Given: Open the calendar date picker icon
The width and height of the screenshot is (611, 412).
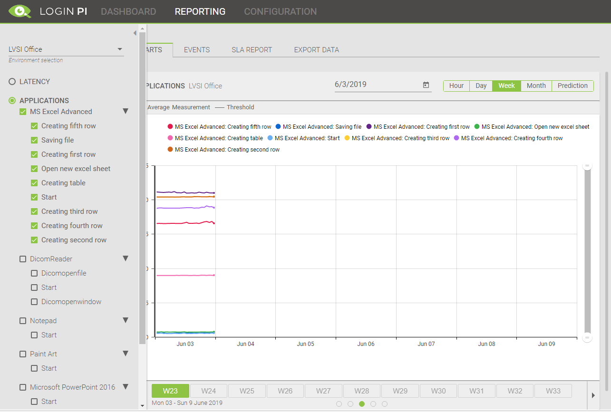Looking at the screenshot, I should [426, 85].
